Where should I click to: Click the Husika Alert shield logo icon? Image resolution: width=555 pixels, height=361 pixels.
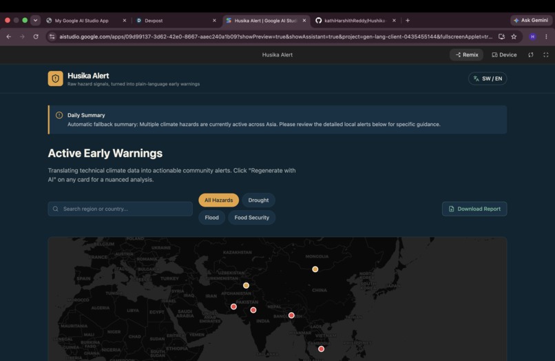pos(56,79)
